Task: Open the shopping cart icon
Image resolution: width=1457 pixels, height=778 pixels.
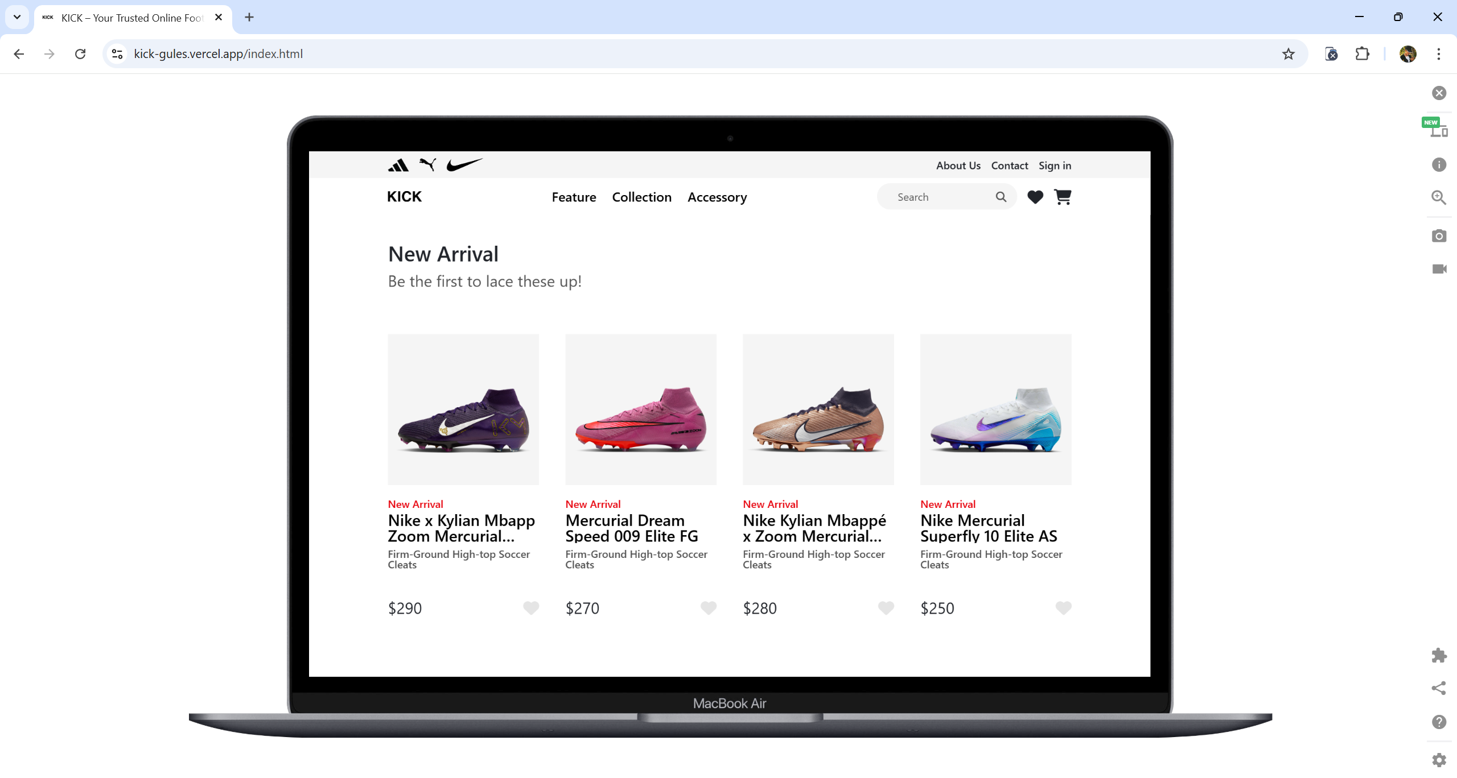Action: (1063, 197)
